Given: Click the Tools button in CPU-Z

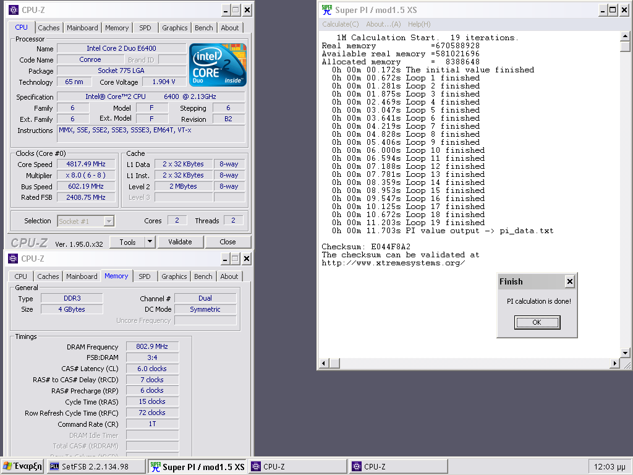Looking at the screenshot, I should (127, 242).
